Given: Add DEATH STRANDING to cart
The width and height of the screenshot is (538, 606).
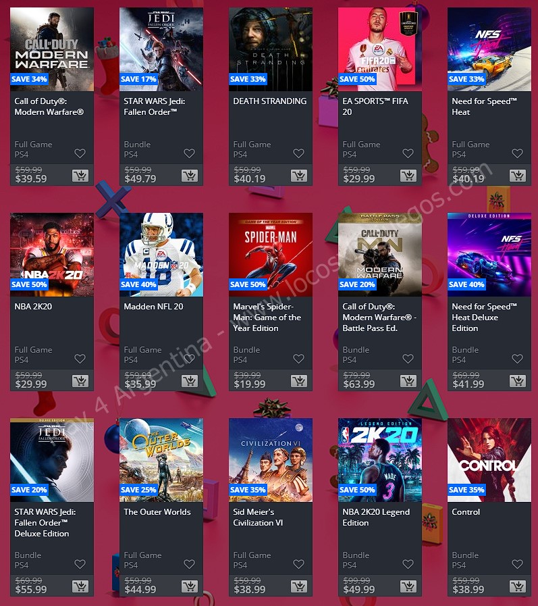Looking at the screenshot, I should point(299,176).
